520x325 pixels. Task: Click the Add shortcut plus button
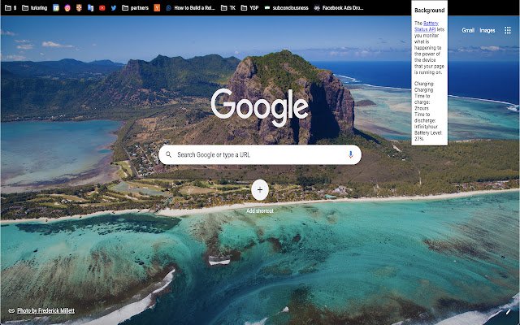(x=260, y=189)
